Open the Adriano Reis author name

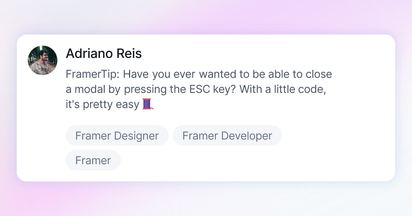(104, 53)
